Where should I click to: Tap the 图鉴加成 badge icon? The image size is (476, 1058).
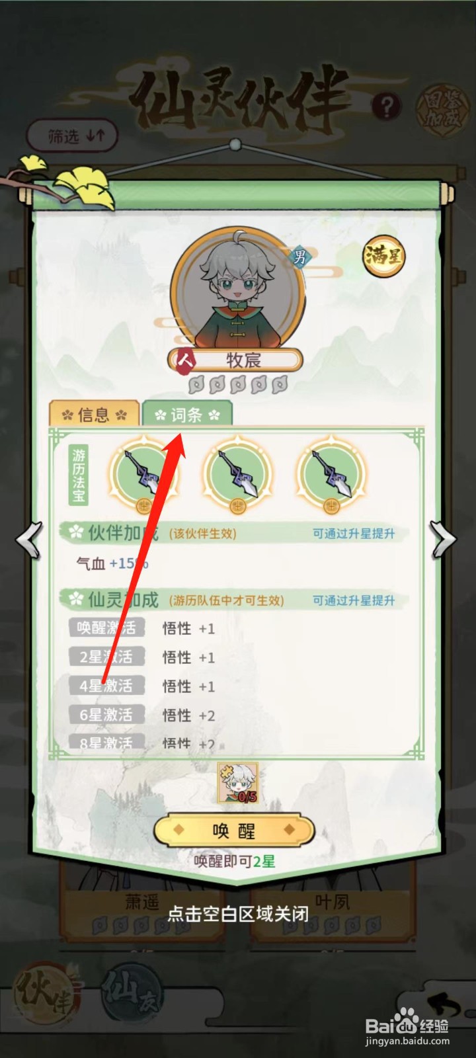(442, 108)
